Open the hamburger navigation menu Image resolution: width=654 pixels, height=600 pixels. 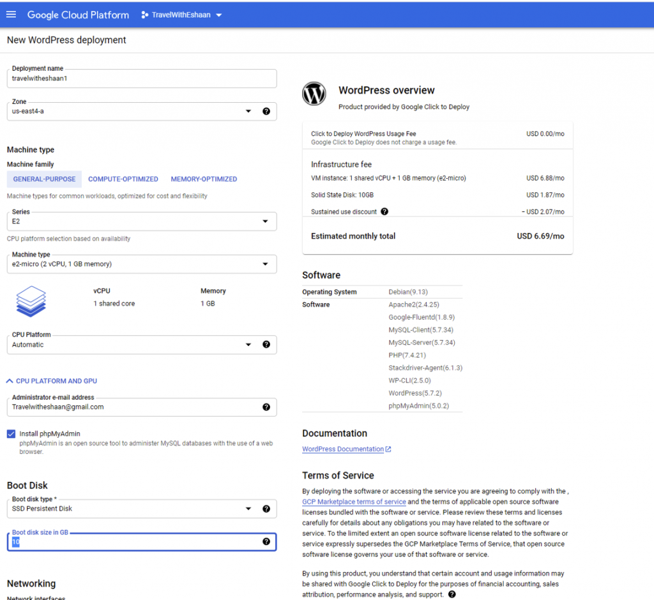pos(11,15)
